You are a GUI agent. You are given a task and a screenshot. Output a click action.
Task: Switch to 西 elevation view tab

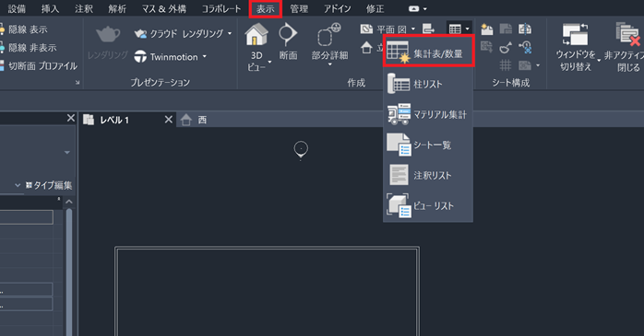202,120
